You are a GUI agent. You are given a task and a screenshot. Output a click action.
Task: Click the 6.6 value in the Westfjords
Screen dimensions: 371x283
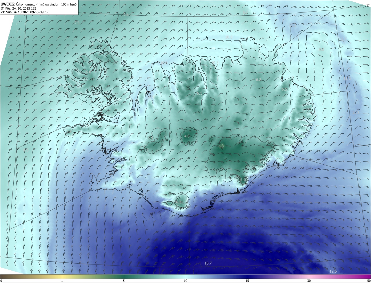coord(88,72)
